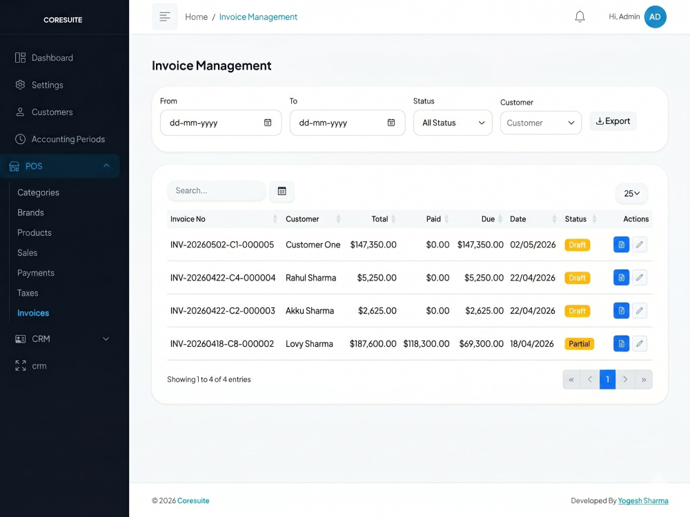
Task: Click the $69,300.00 due amount
Action: click(481, 344)
